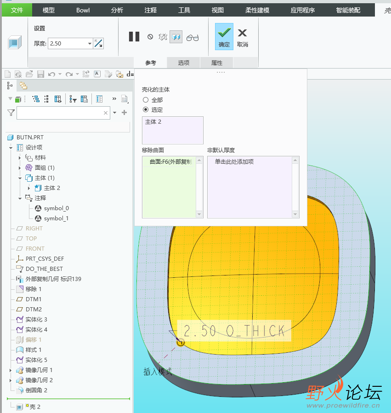Open the 选项 panel tab
This screenshot has width=391, height=413.
click(x=183, y=63)
